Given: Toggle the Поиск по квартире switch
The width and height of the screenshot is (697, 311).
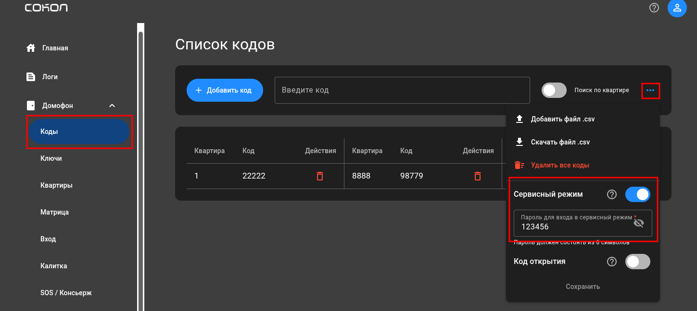Looking at the screenshot, I should (x=554, y=90).
